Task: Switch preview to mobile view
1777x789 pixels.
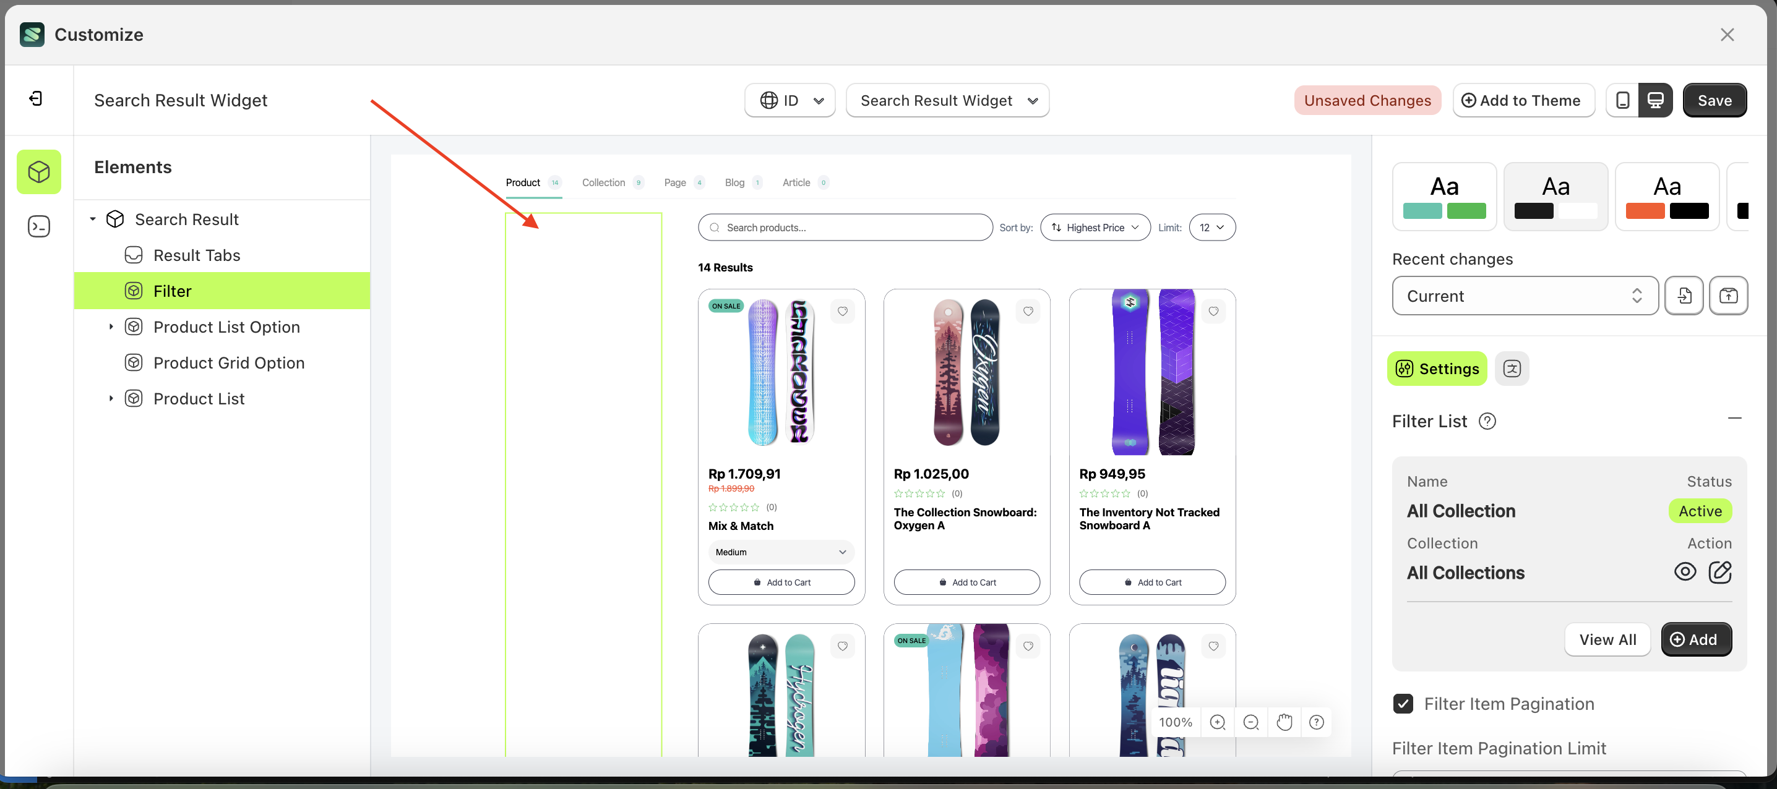Action: pyautogui.click(x=1622, y=100)
